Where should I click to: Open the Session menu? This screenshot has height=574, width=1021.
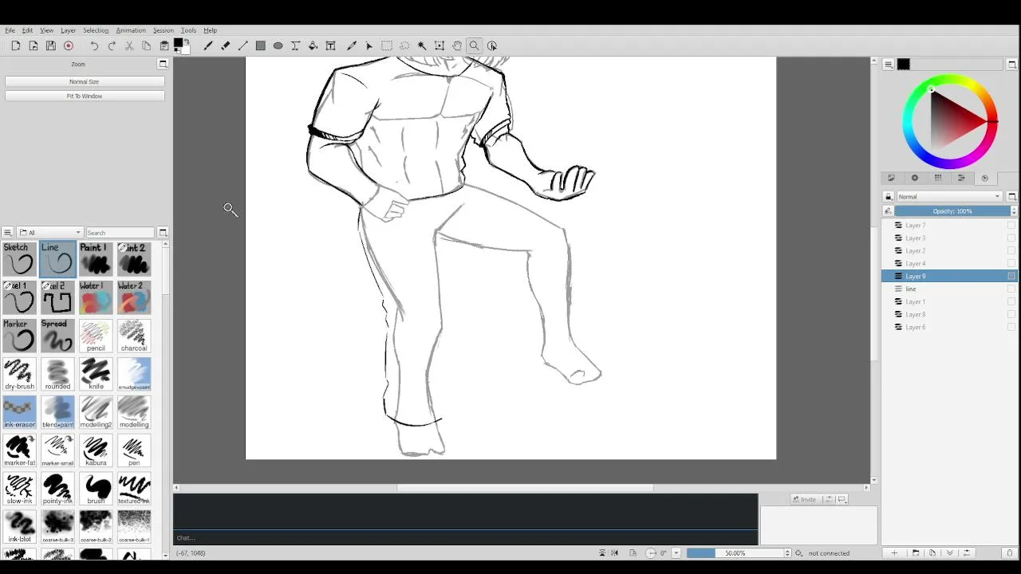(163, 30)
